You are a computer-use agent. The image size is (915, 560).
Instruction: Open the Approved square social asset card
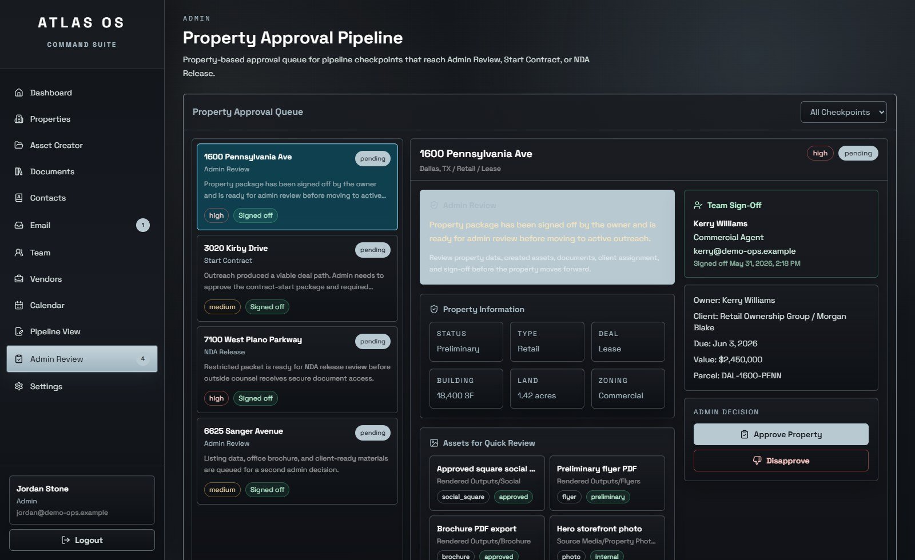487,483
